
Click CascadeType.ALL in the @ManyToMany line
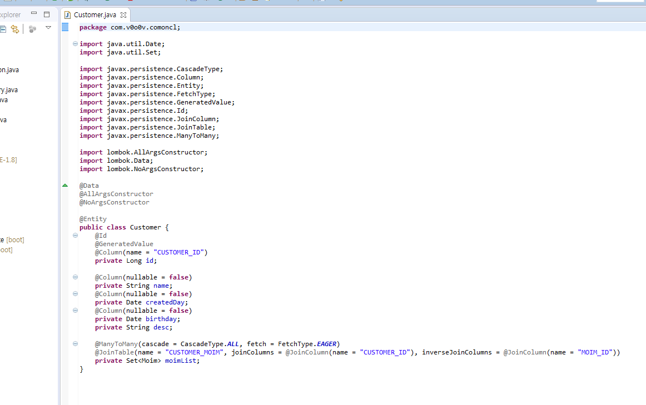(209, 344)
